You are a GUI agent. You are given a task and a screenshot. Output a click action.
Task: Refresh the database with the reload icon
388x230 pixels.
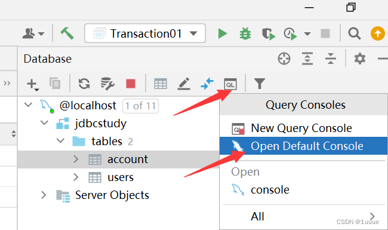[84, 84]
